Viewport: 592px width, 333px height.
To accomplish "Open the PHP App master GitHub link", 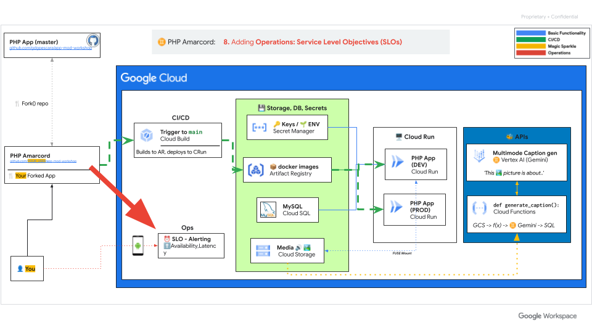I will coord(51,47).
